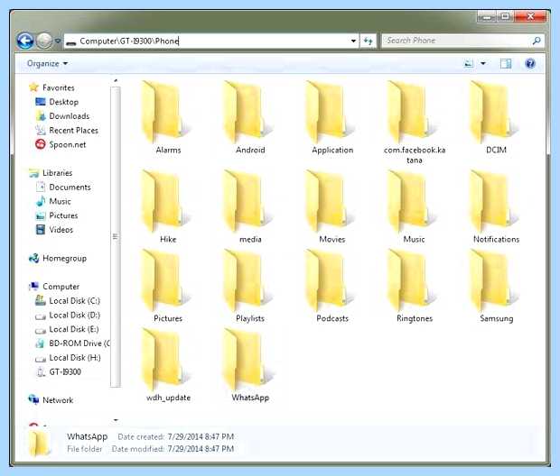The height and width of the screenshot is (476, 560).
Task: Click the navigation pane scroll down arrow
Action: tap(116, 420)
